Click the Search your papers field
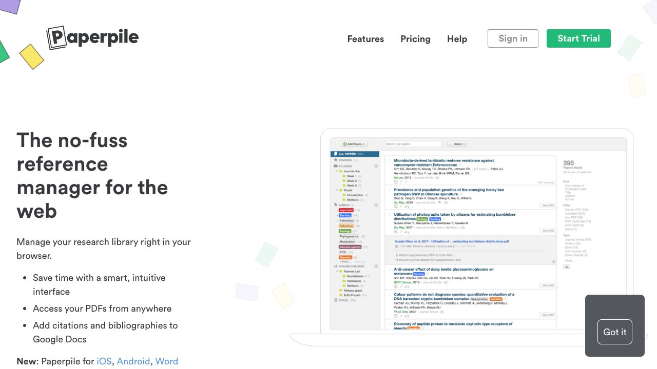The image size is (657, 369). click(413, 144)
